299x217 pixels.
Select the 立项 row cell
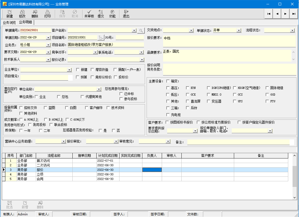[x=54, y=174]
